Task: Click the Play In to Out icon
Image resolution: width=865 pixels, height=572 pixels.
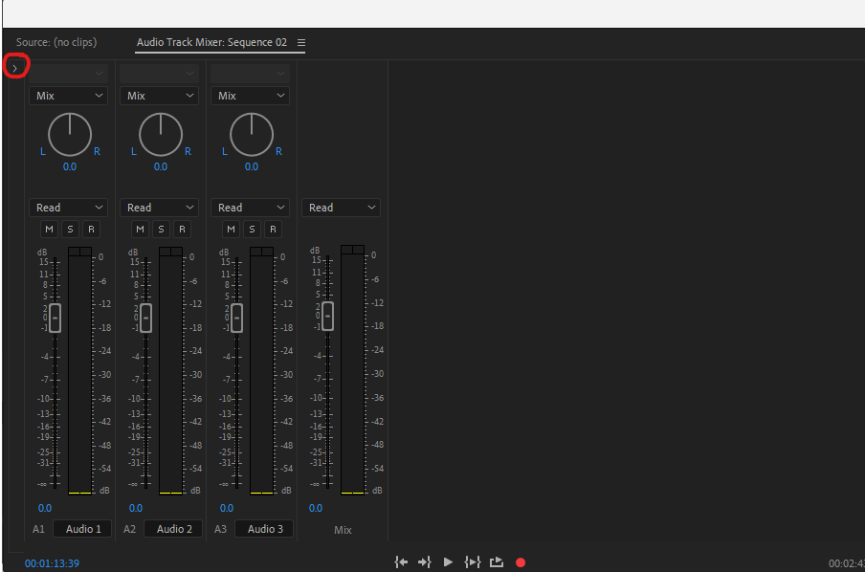Action: point(472,562)
